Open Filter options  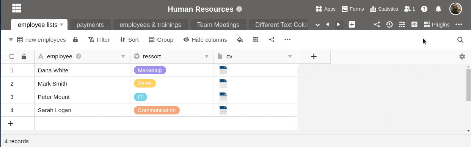99,39
